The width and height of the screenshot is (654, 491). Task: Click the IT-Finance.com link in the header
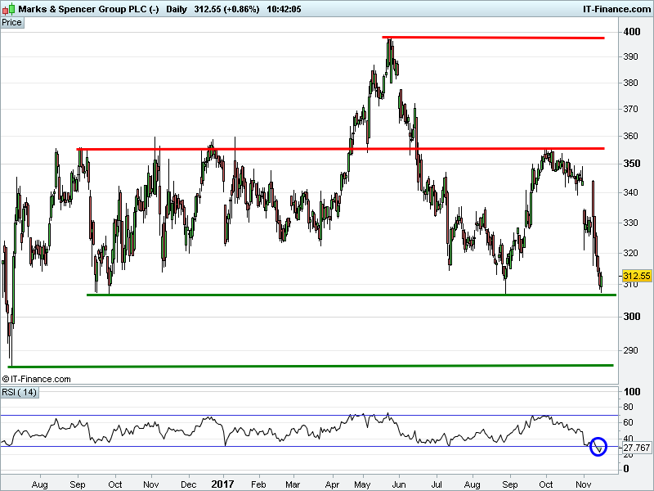pyautogui.click(x=616, y=9)
